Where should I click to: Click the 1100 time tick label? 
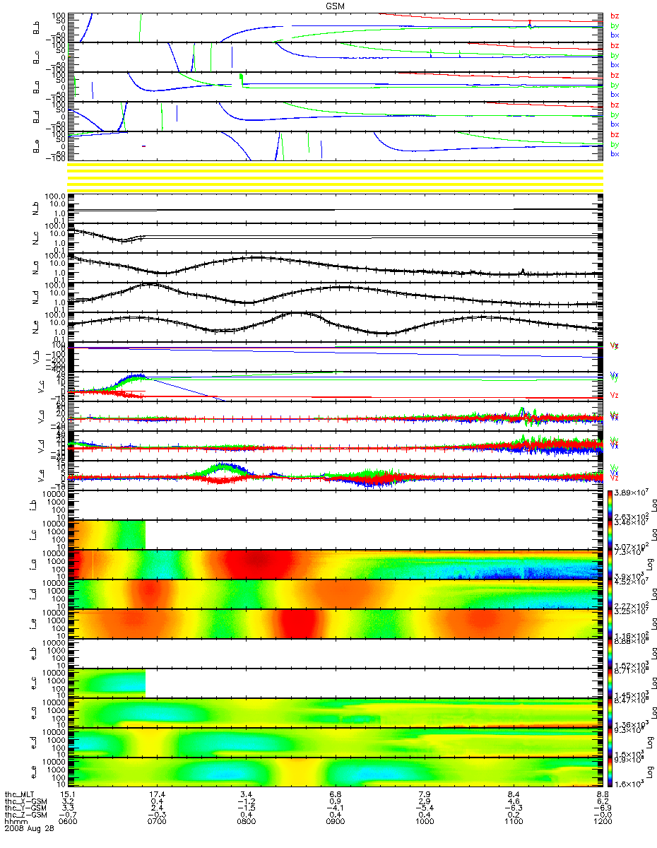coord(513,823)
